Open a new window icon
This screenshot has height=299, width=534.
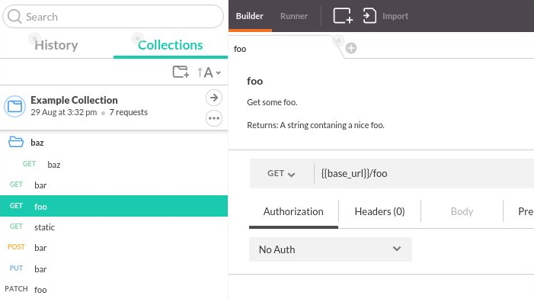click(x=343, y=16)
